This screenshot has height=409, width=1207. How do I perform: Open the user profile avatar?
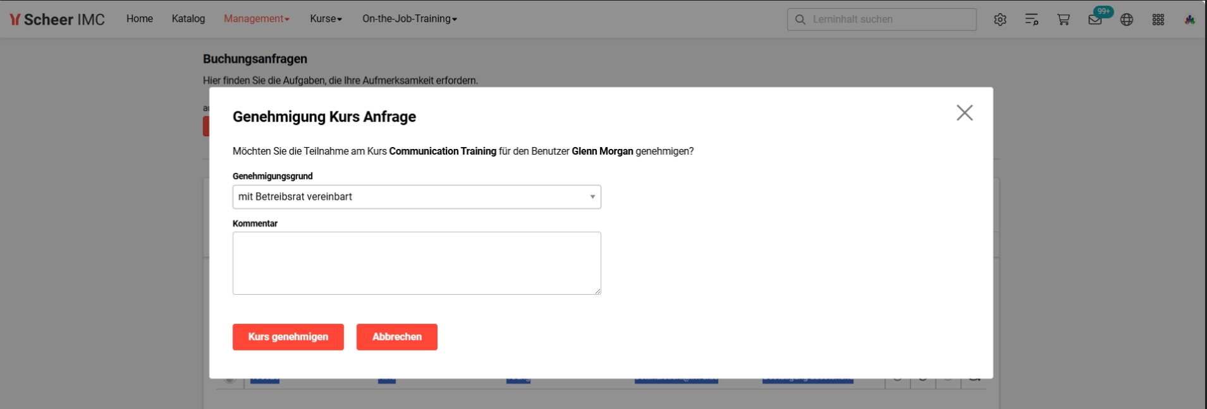point(1190,20)
